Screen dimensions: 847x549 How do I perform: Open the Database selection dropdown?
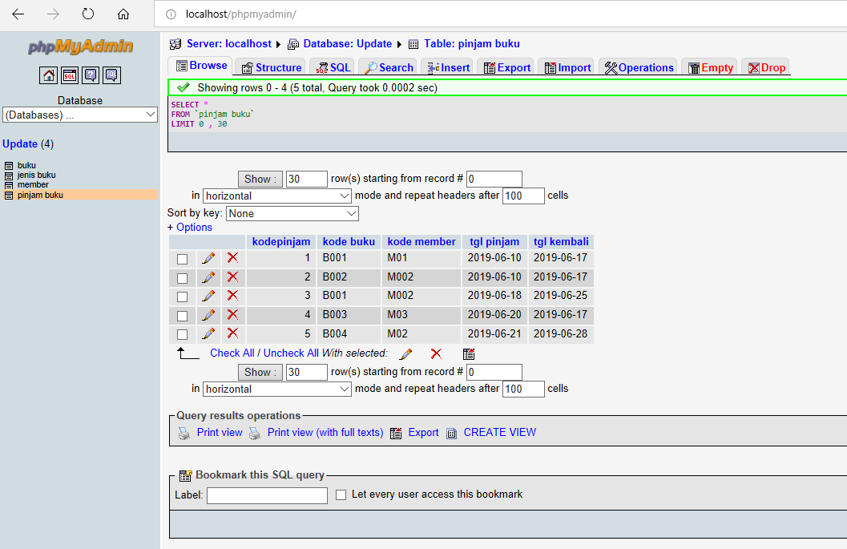[79, 114]
